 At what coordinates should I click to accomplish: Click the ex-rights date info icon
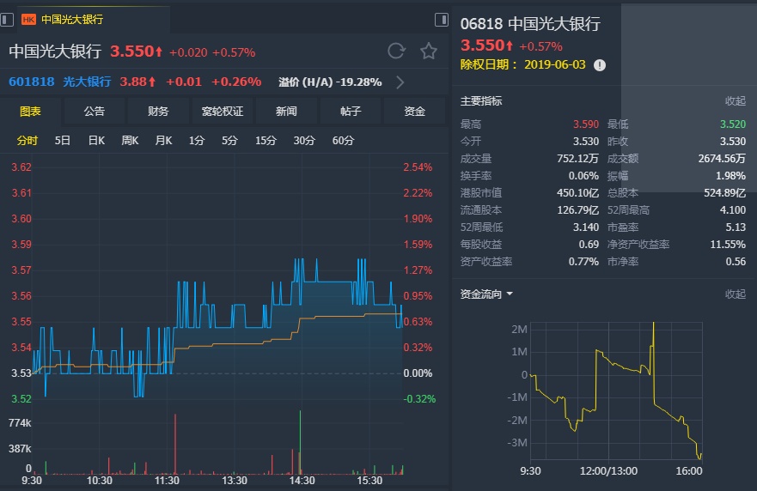[600, 65]
